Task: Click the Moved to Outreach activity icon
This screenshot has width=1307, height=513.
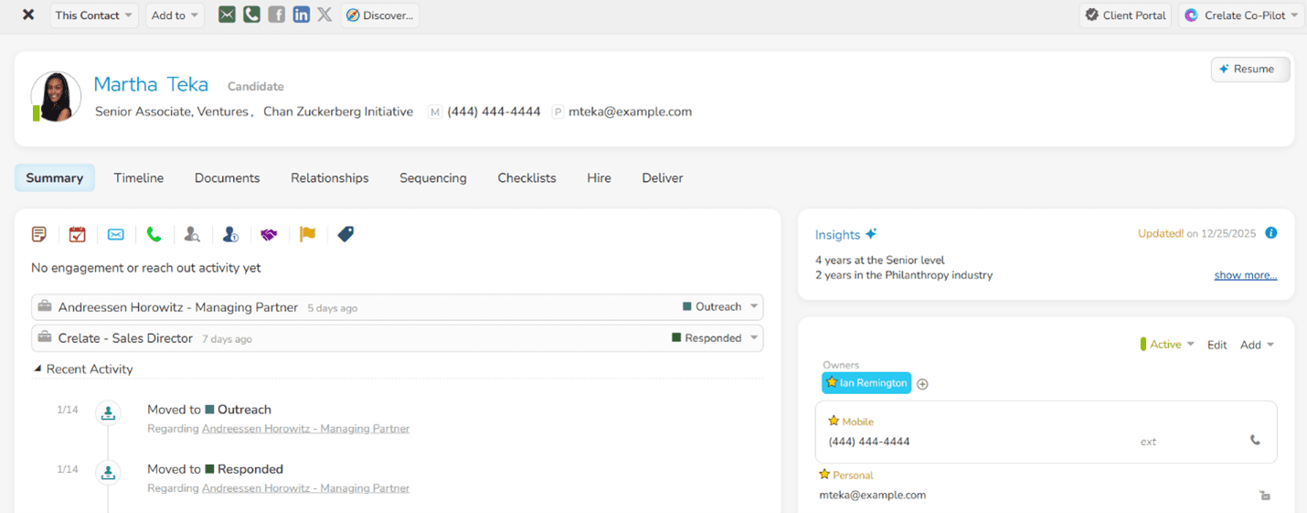Action: 109,414
